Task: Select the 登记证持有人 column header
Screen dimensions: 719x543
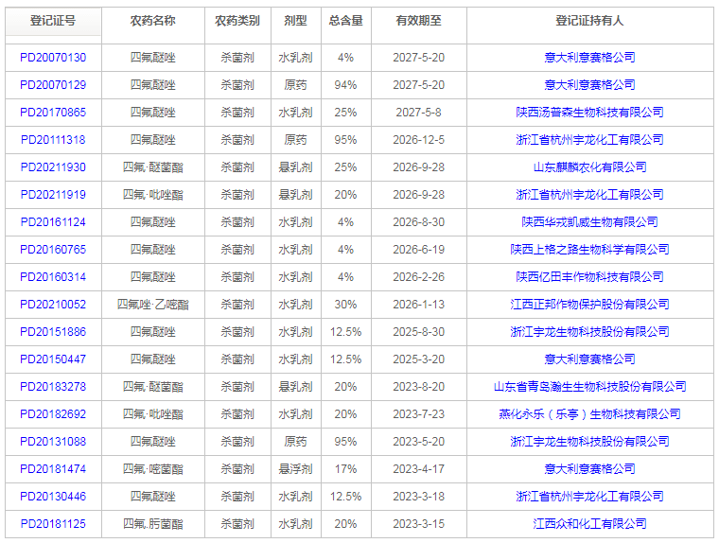Action: (589, 21)
